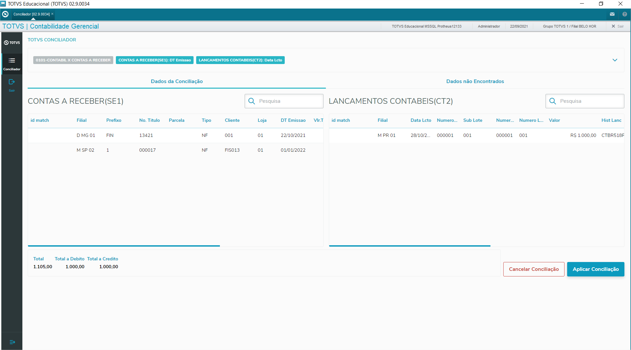Click the 01/01/2022 emission date cell
631x350 pixels.
click(x=293, y=150)
